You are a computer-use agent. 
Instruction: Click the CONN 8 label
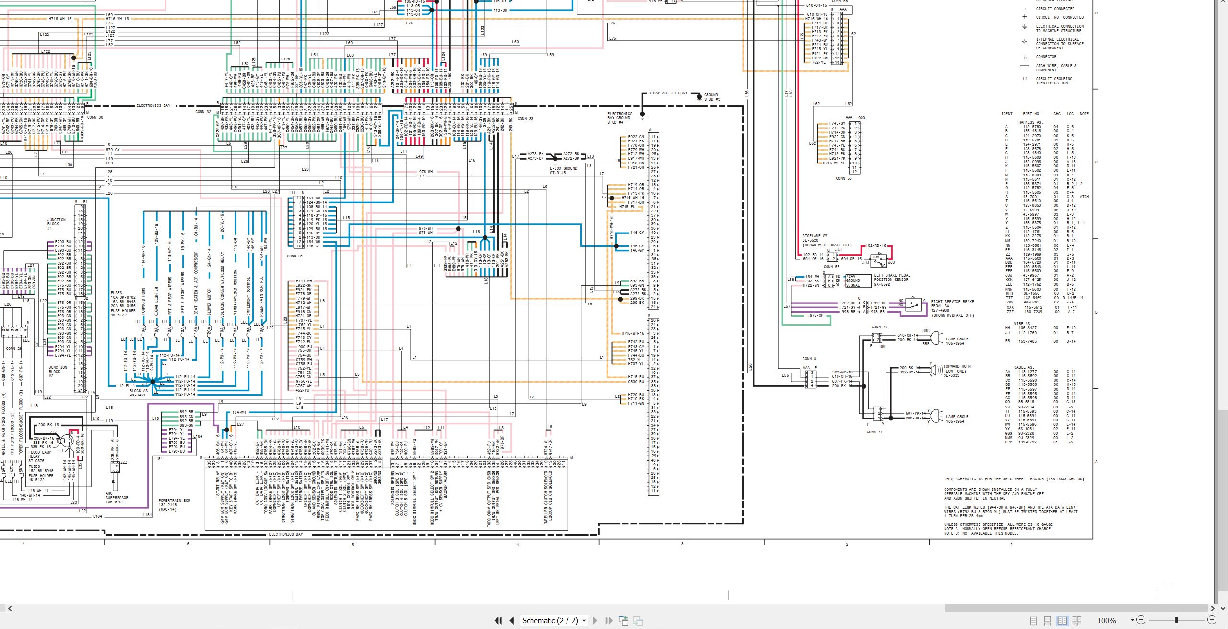(x=809, y=358)
